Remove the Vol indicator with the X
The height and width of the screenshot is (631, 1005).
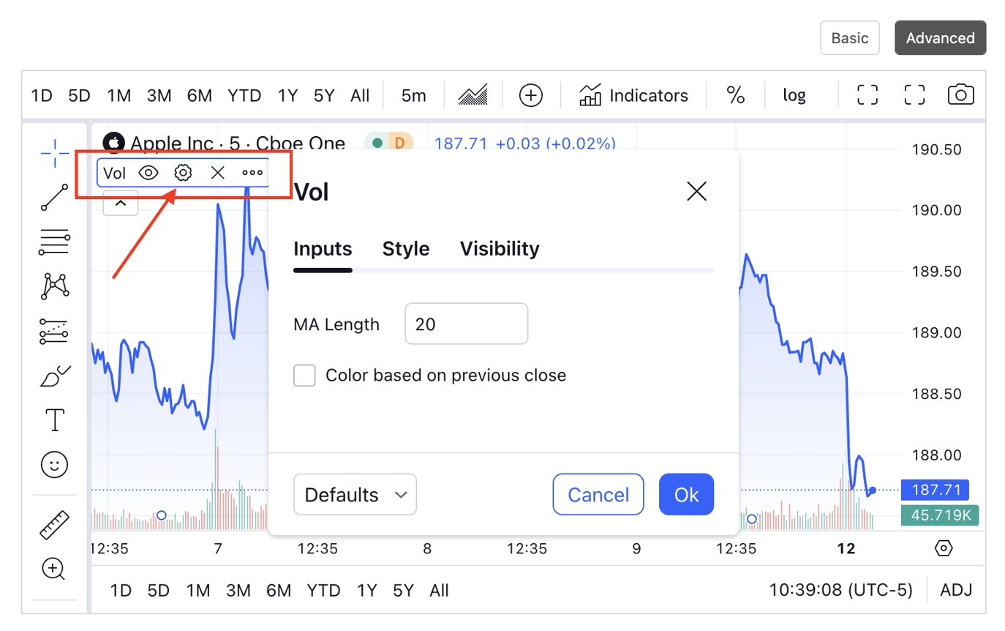point(217,173)
